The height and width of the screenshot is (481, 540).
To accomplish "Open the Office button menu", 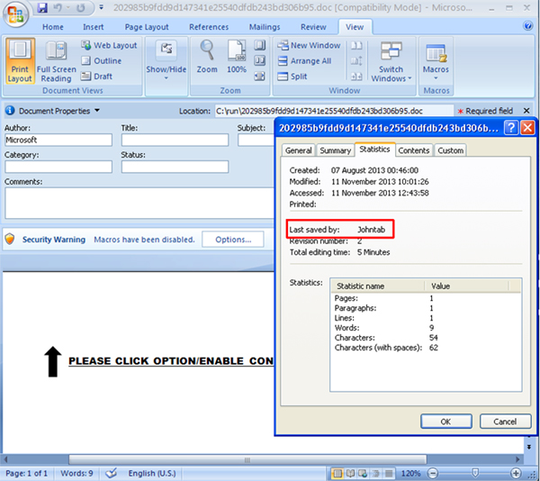I will pos(15,14).
